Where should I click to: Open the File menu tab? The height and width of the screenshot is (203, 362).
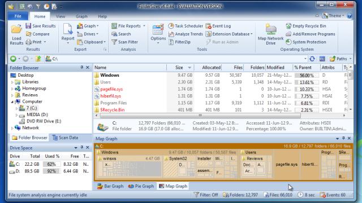tap(18, 16)
